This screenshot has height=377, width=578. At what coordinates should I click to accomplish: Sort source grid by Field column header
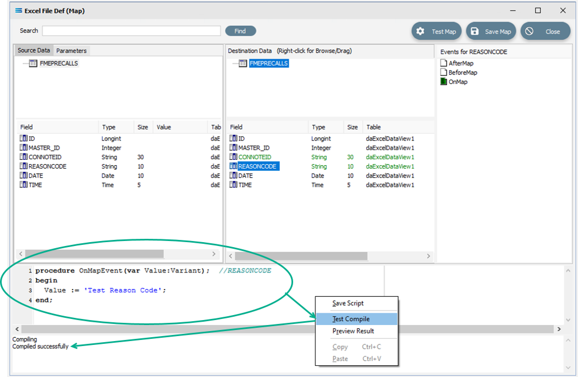(57, 127)
